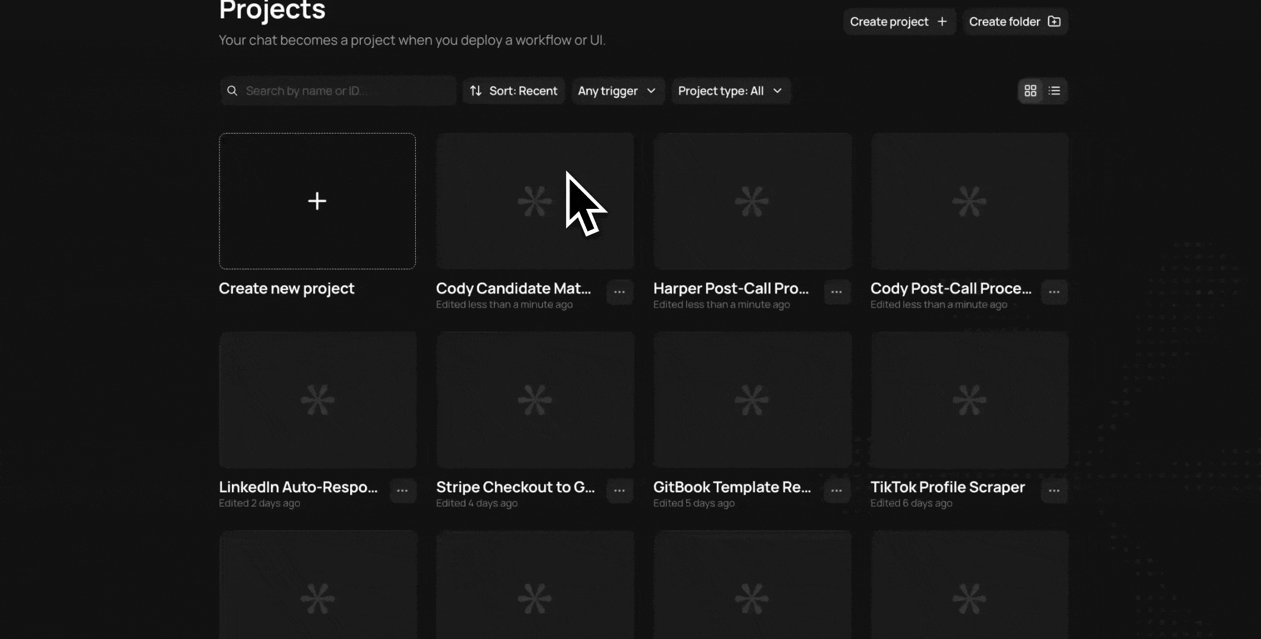The width and height of the screenshot is (1261, 639).
Task: Click plus icon in Create new project tile
Action: 317,201
